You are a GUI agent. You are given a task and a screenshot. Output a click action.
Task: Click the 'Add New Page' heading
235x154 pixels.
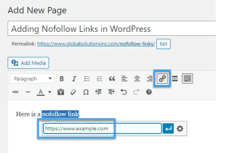pyautogui.click(x=37, y=10)
